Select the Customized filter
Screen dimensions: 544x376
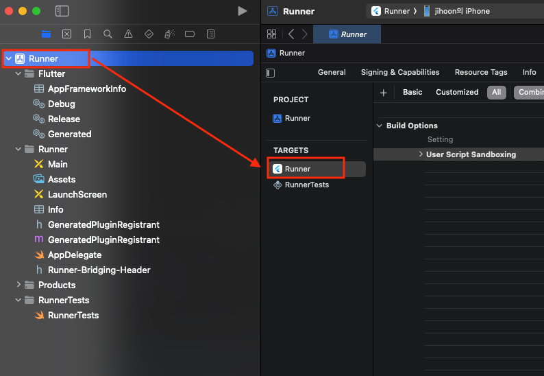tap(457, 92)
